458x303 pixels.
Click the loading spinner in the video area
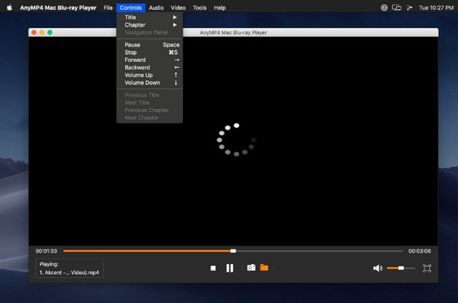(x=237, y=140)
